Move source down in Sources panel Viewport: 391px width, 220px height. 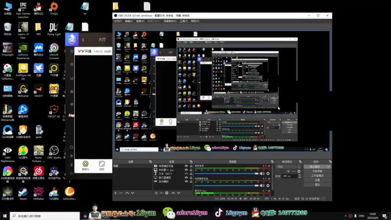pos(178,193)
